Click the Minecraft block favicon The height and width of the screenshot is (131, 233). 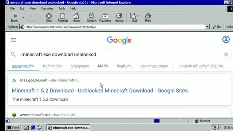click(x=14, y=115)
